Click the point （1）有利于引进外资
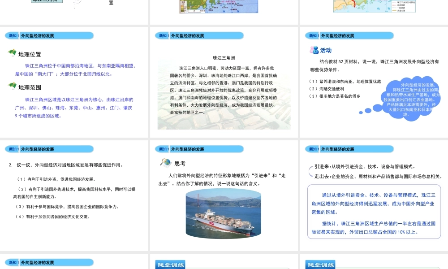This screenshot has height=269, width=448. (x=56, y=179)
